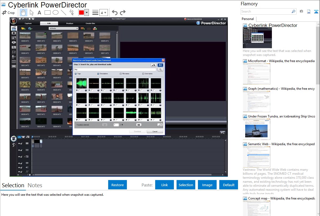This screenshot has height=216, width=320.
Task: Switch to the Notes tab
Action: coord(35,185)
